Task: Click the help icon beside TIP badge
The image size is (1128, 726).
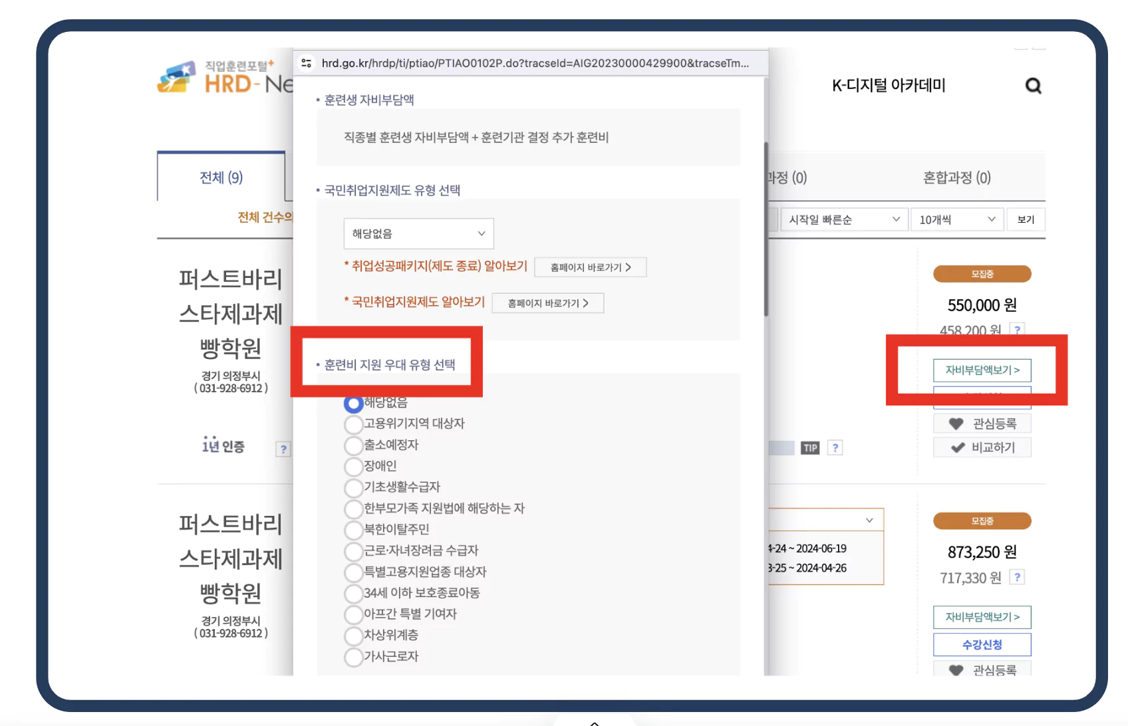Action: [835, 448]
